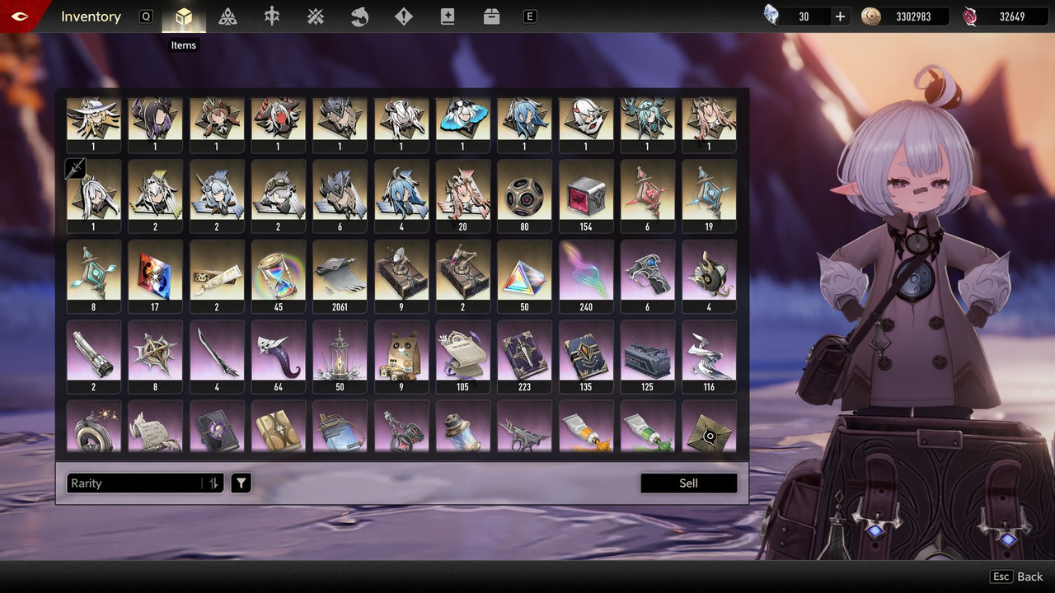Select the white cream tube item with 2
The width and height of the screenshot is (1055, 593).
(217, 276)
